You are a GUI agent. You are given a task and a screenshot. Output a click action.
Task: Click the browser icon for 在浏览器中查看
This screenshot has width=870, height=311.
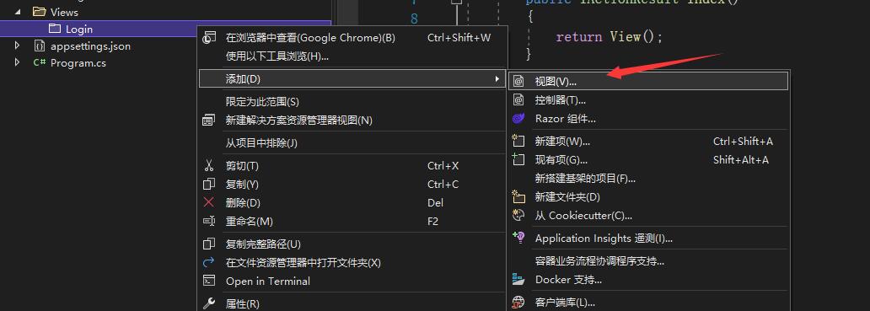click(208, 38)
